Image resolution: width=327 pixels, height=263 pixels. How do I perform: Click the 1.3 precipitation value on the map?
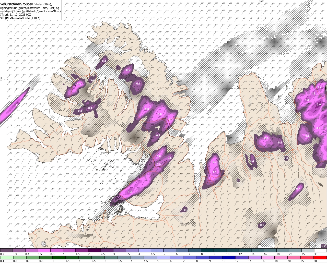[x=307, y=100]
